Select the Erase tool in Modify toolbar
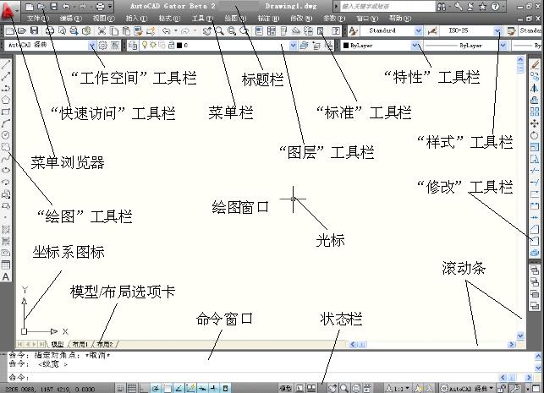Screen dimensions: 544x393 click(535, 63)
